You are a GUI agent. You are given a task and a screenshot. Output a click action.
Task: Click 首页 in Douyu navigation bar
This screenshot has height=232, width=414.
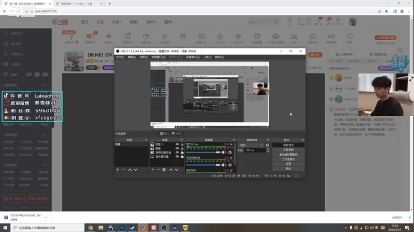(x=84, y=22)
